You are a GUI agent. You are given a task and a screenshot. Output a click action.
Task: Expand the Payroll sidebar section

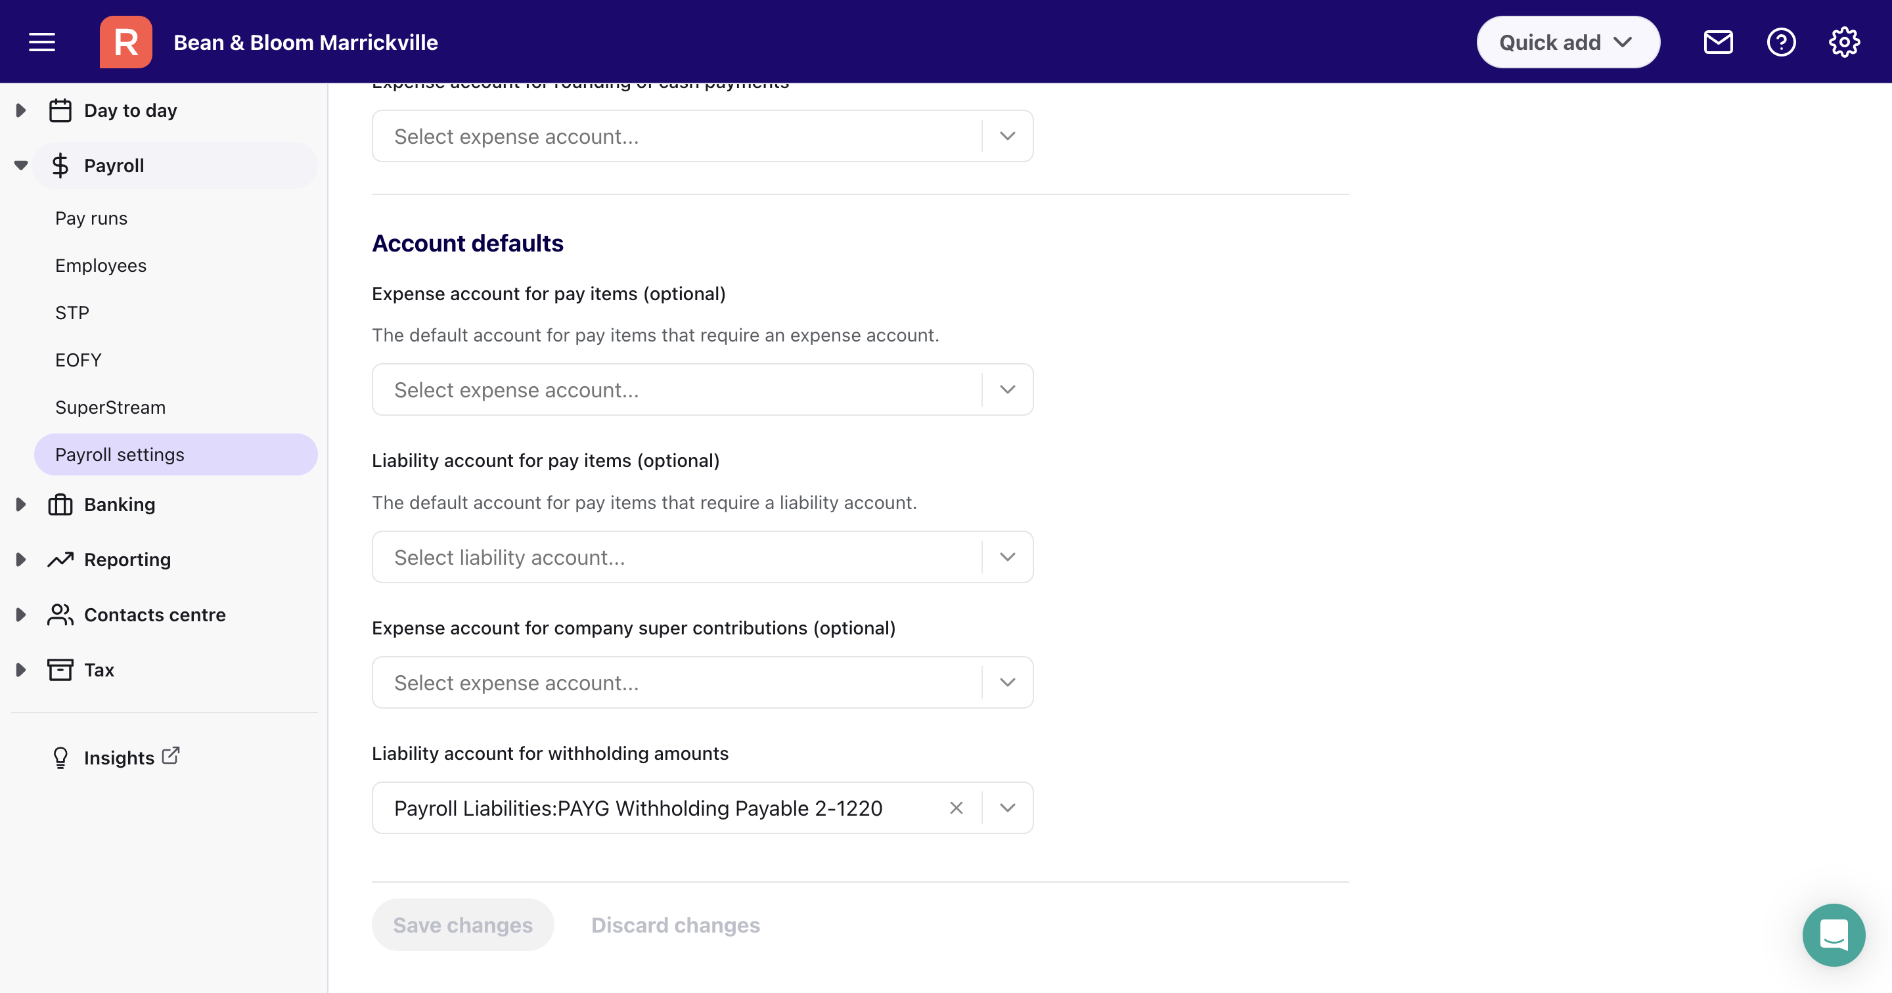20,165
